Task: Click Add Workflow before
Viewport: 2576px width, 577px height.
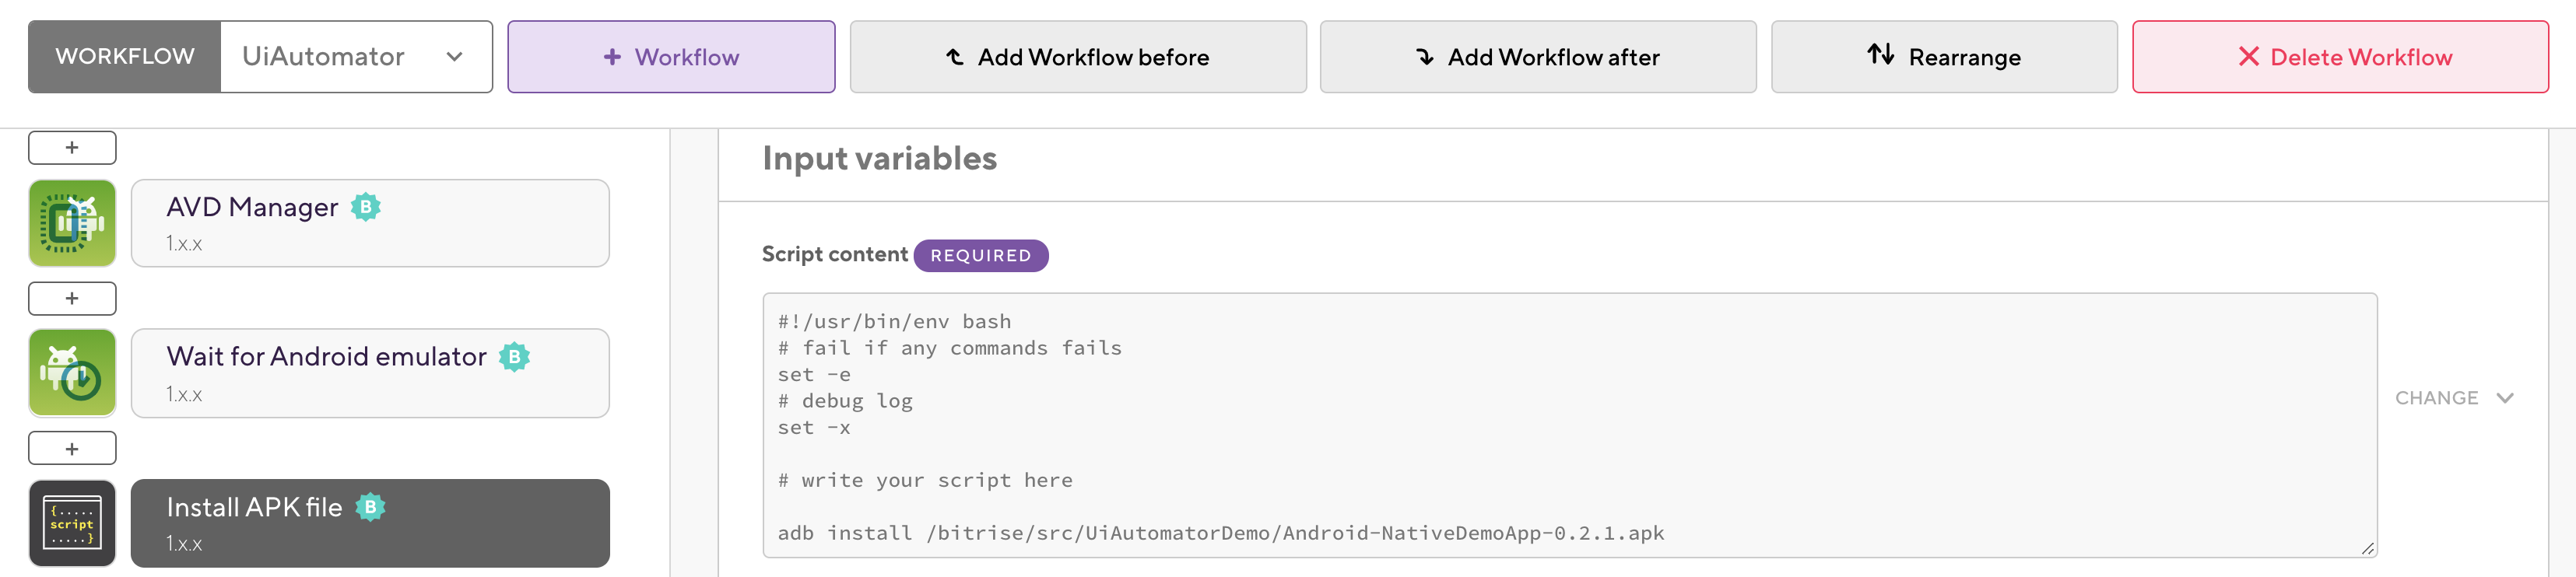Action: [x=1077, y=57]
